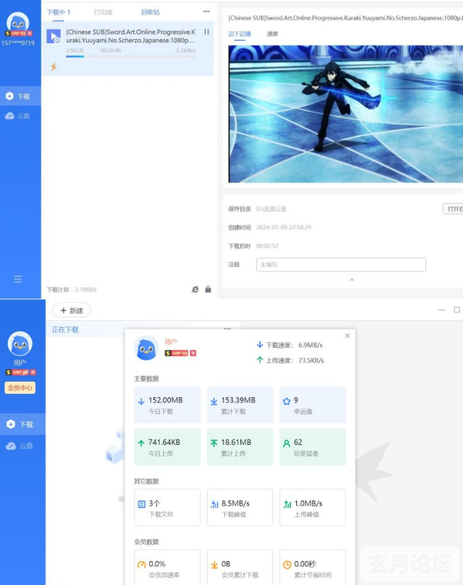Click the 会员累计下载 0B card
The width and height of the screenshot is (463, 585).
pos(240,567)
